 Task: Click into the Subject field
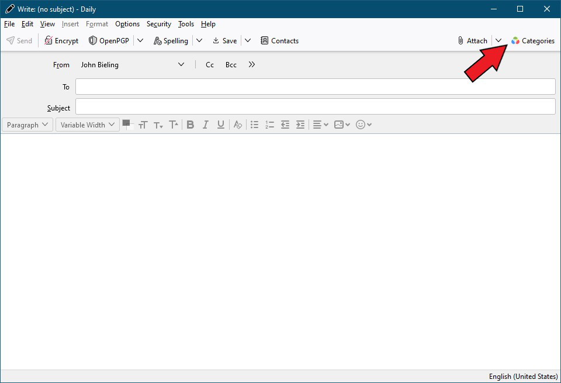(x=315, y=106)
